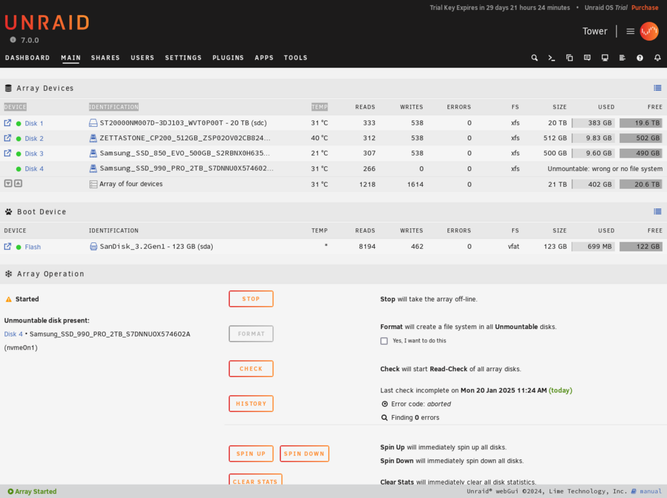This screenshot has width=667, height=498.
Task: Open the notifications bell icon
Action: click(658, 58)
